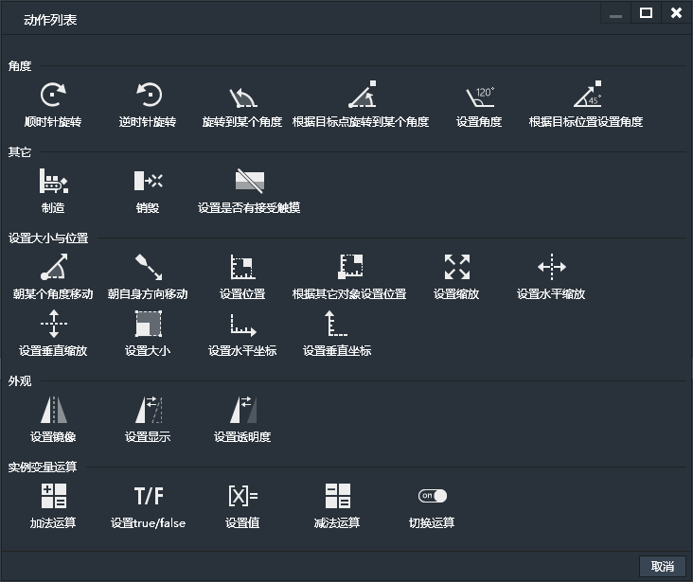Select the 设置缩放 scale icon
This screenshot has height=582, width=693.
pyautogui.click(x=456, y=268)
